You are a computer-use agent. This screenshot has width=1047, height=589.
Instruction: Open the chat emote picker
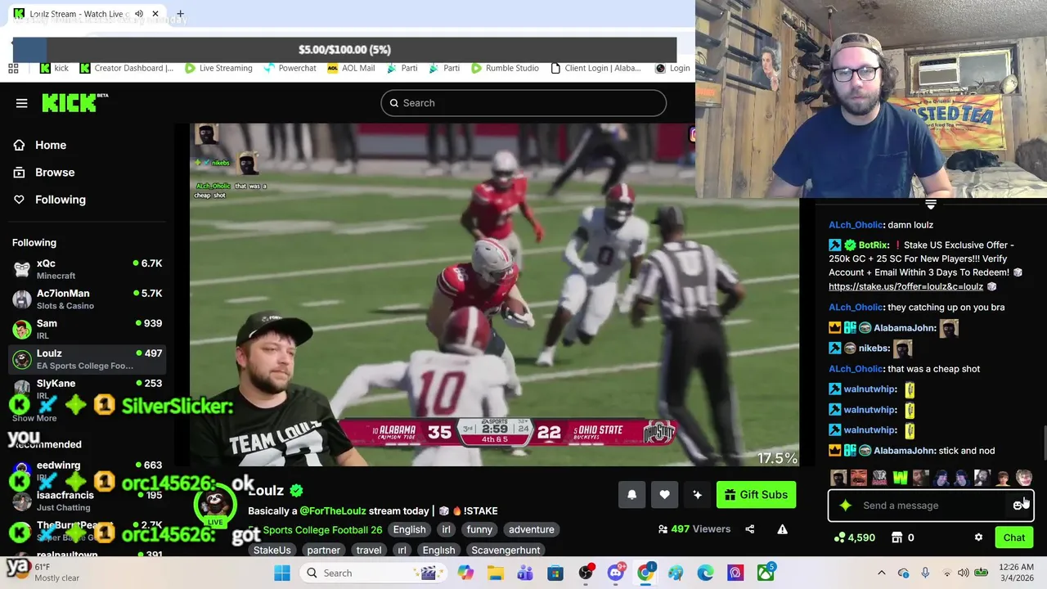(x=1018, y=506)
